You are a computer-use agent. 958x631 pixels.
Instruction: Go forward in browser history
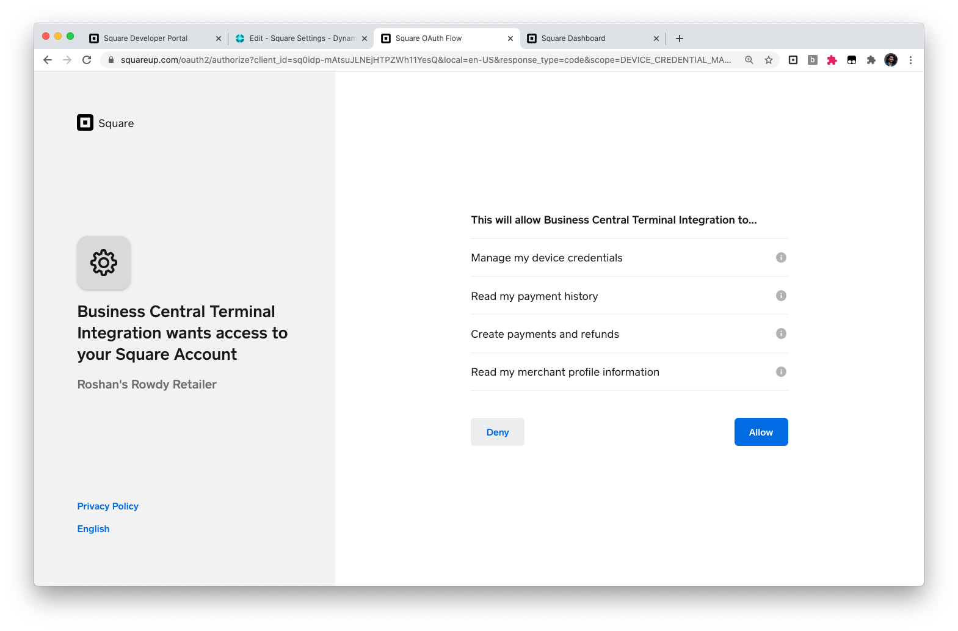click(x=67, y=60)
